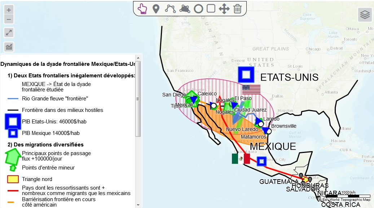
Task: Open the map layers panel
Action: [x=365, y=15]
